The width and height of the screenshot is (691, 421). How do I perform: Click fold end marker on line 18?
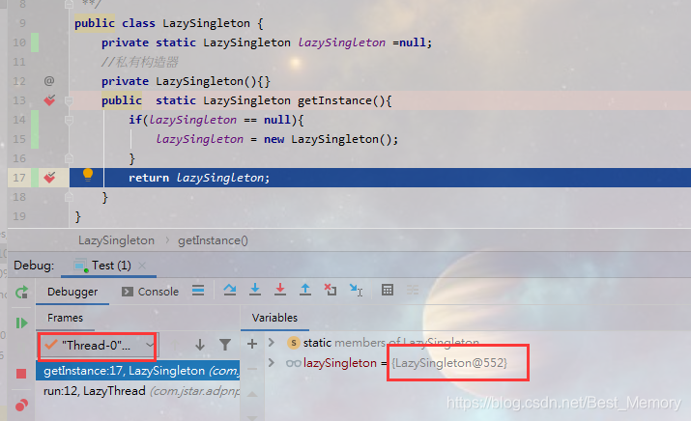click(x=69, y=197)
